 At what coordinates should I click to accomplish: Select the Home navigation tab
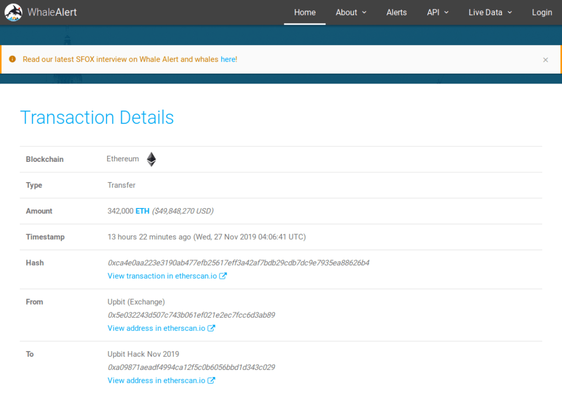tap(305, 12)
